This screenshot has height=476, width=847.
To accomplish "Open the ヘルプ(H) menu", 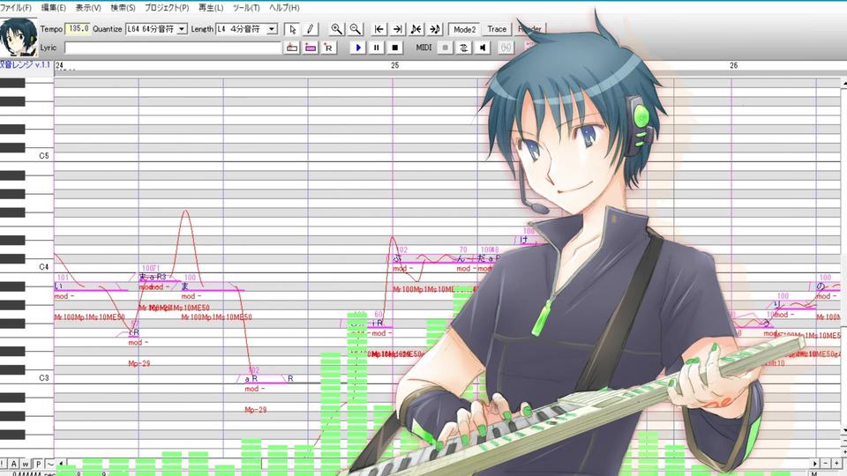I will coord(284,8).
